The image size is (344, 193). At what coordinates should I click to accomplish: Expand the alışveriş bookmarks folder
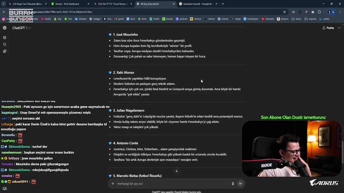(310, 19)
